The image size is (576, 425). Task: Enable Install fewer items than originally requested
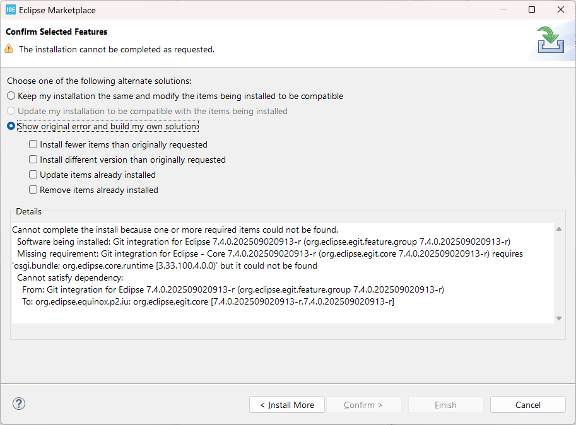[x=33, y=144]
